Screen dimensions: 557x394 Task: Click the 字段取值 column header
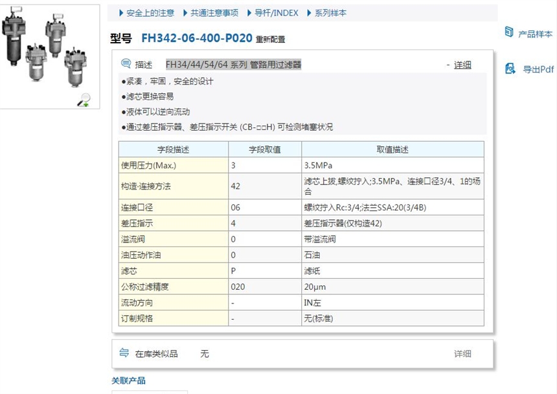point(265,149)
